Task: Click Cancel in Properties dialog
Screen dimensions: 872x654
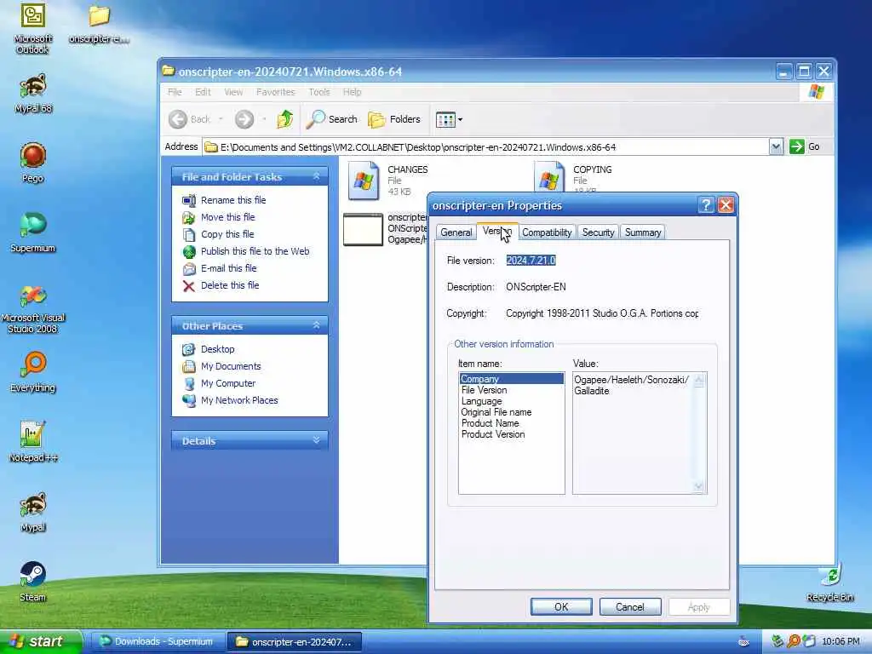Action: [630, 606]
